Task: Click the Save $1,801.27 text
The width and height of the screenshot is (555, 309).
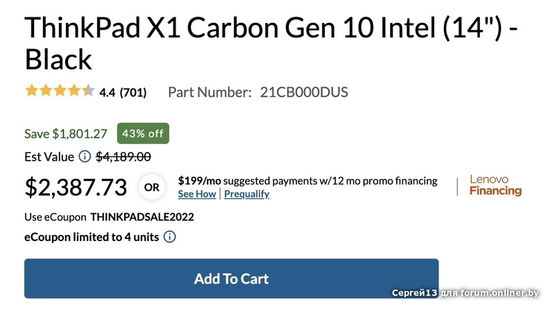Action: coord(66,134)
